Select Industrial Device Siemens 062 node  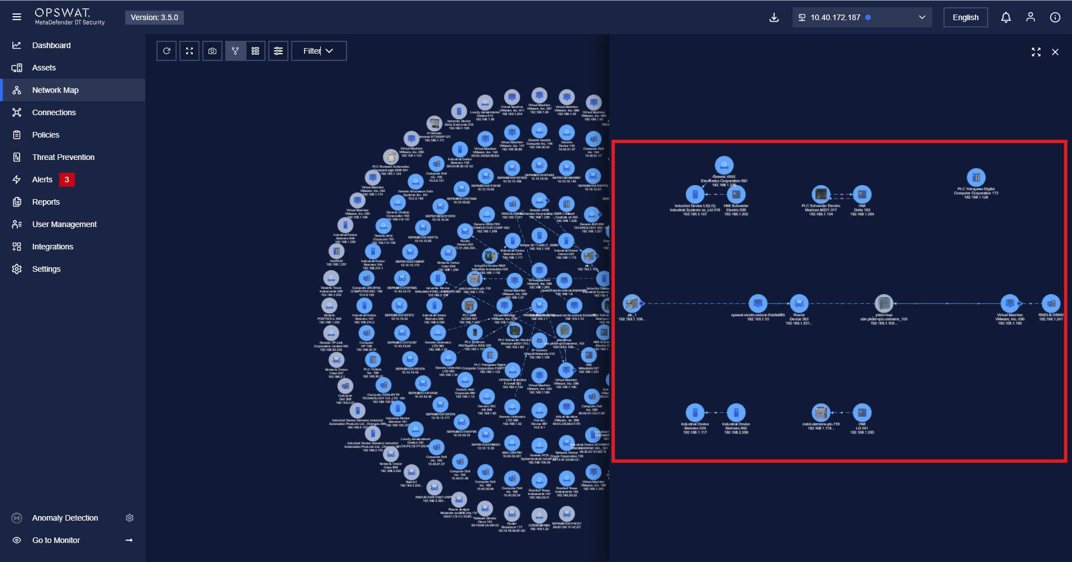pyautogui.click(x=736, y=413)
